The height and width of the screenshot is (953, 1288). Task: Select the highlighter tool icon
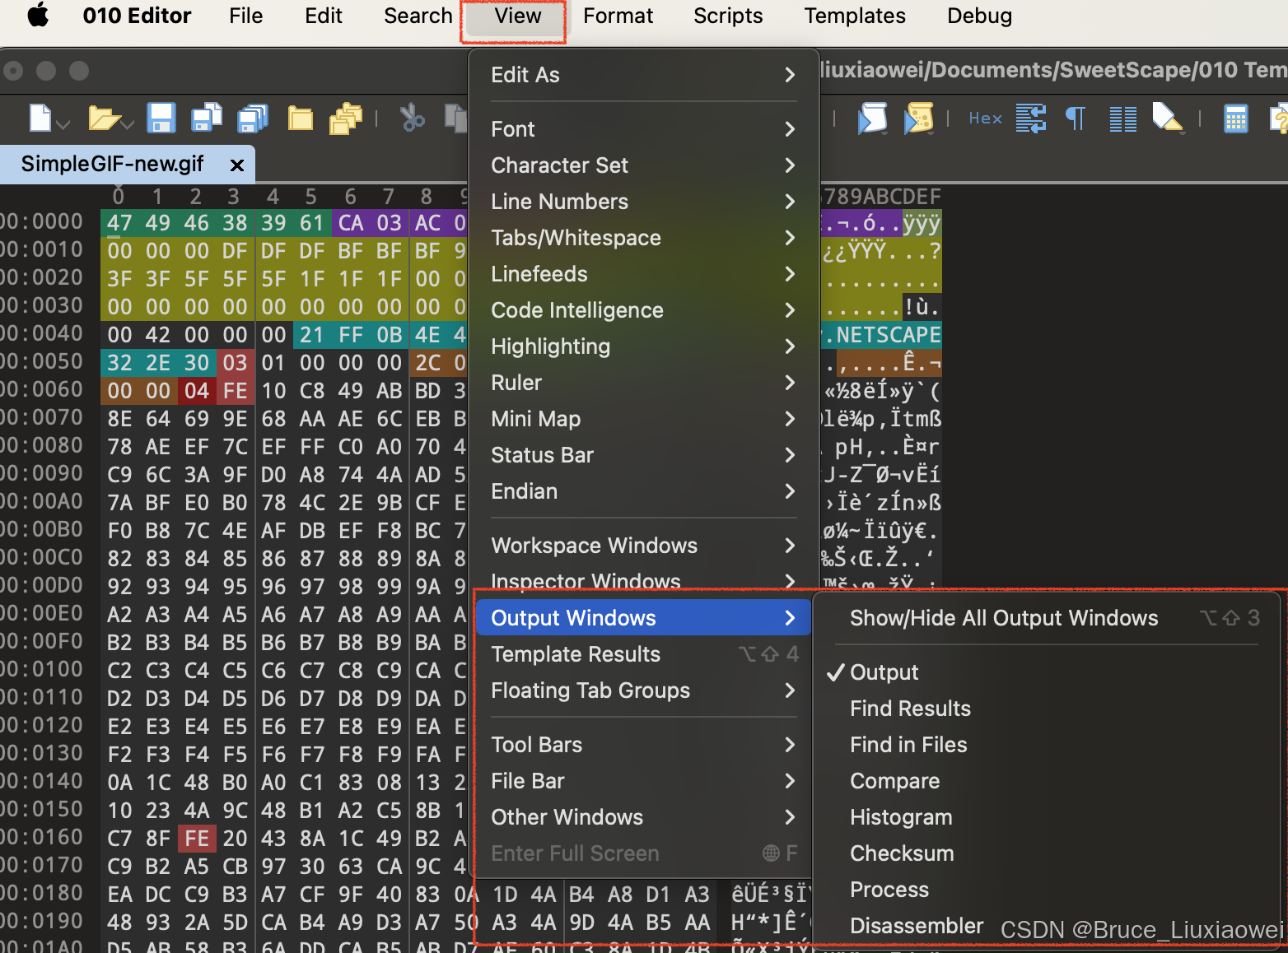[1169, 119]
